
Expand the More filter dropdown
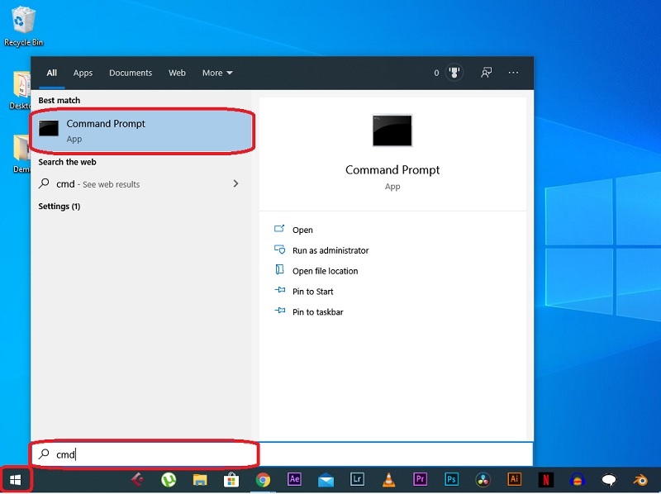pos(216,73)
